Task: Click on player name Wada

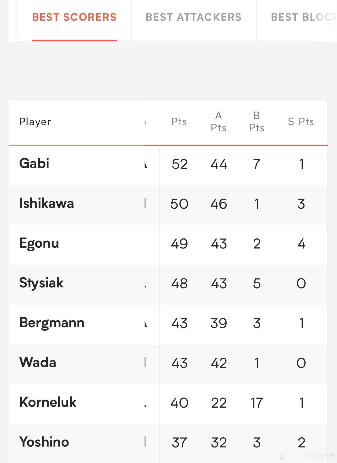Action: (x=38, y=362)
